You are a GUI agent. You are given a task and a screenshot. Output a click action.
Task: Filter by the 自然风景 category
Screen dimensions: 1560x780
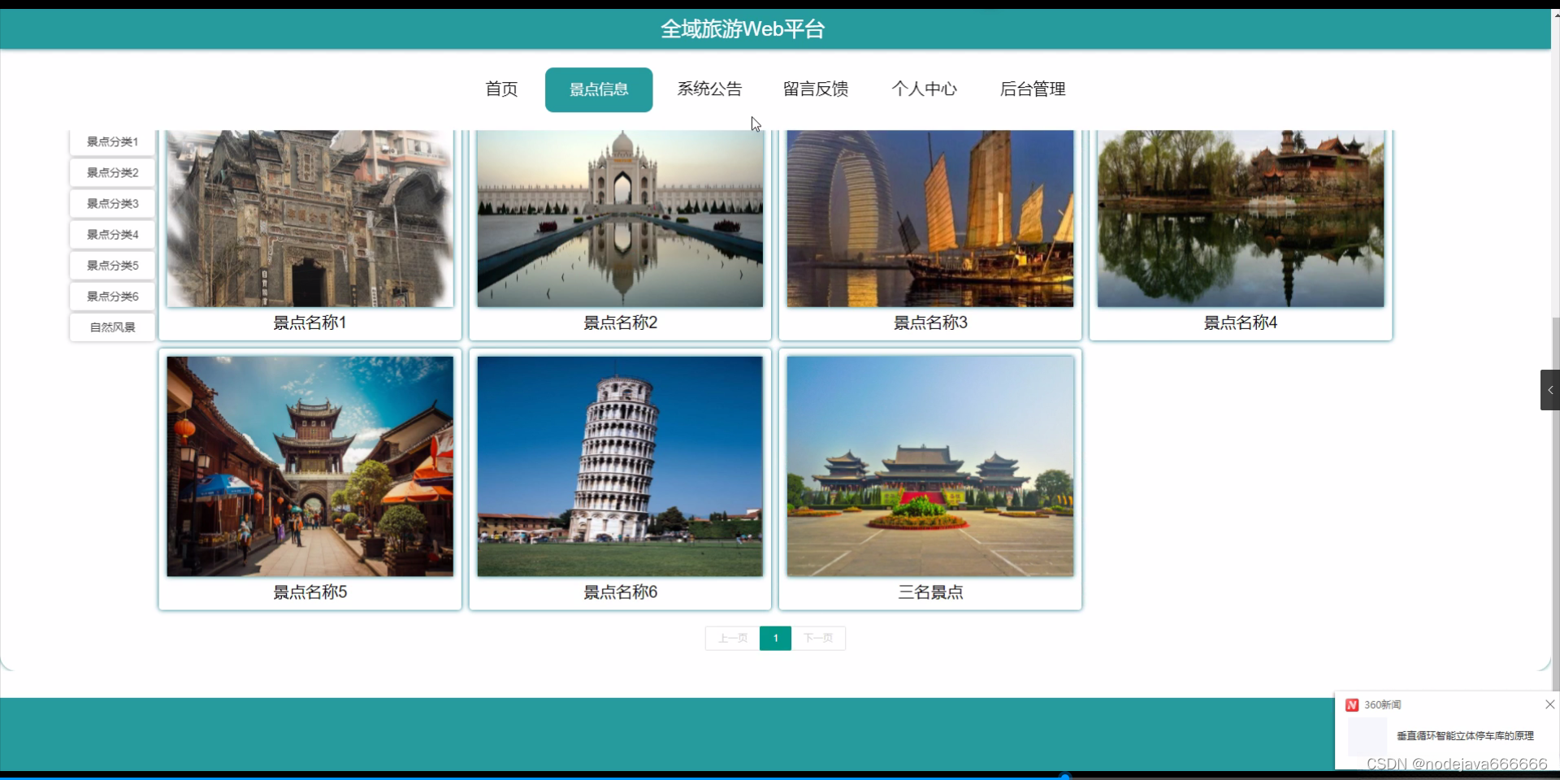(x=112, y=327)
